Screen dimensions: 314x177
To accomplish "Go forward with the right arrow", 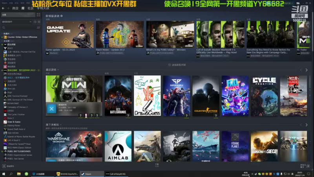I will (8, 8).
